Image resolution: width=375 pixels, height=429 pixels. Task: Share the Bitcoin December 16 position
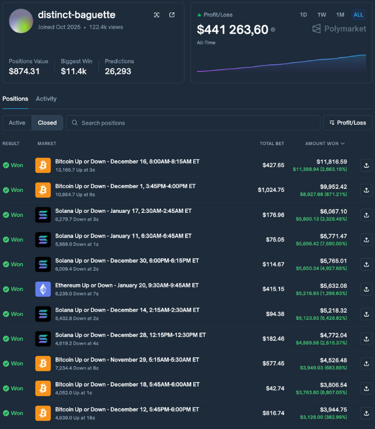366,165
